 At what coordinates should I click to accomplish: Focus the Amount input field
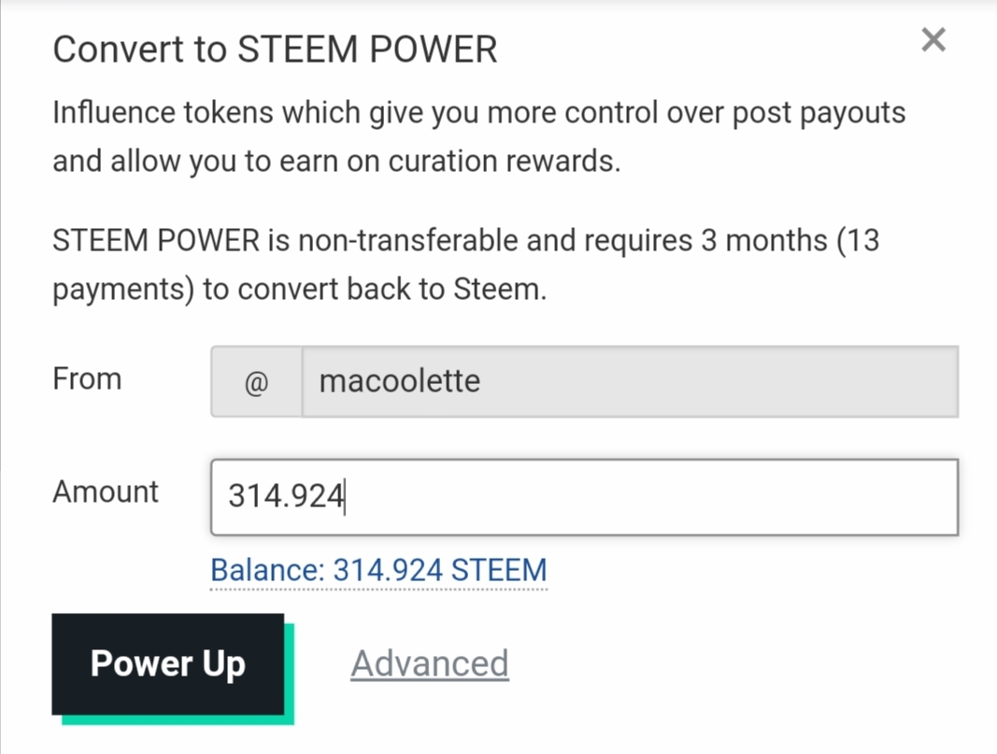(x=584, y=497)
